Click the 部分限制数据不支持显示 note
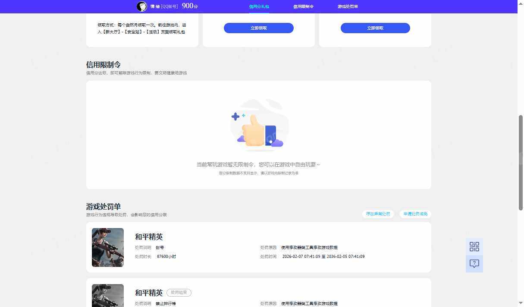524x307 pixels. (258, 173)
